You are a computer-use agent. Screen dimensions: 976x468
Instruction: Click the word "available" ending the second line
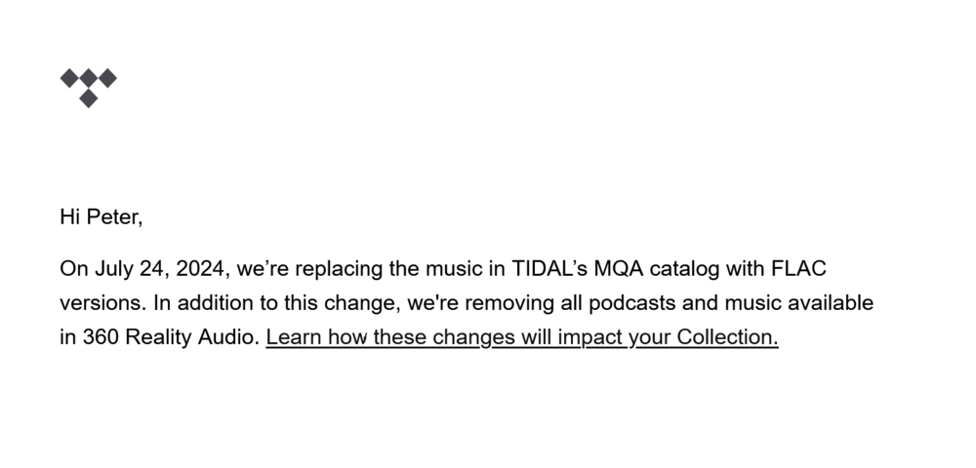click(x=830, y=303)
